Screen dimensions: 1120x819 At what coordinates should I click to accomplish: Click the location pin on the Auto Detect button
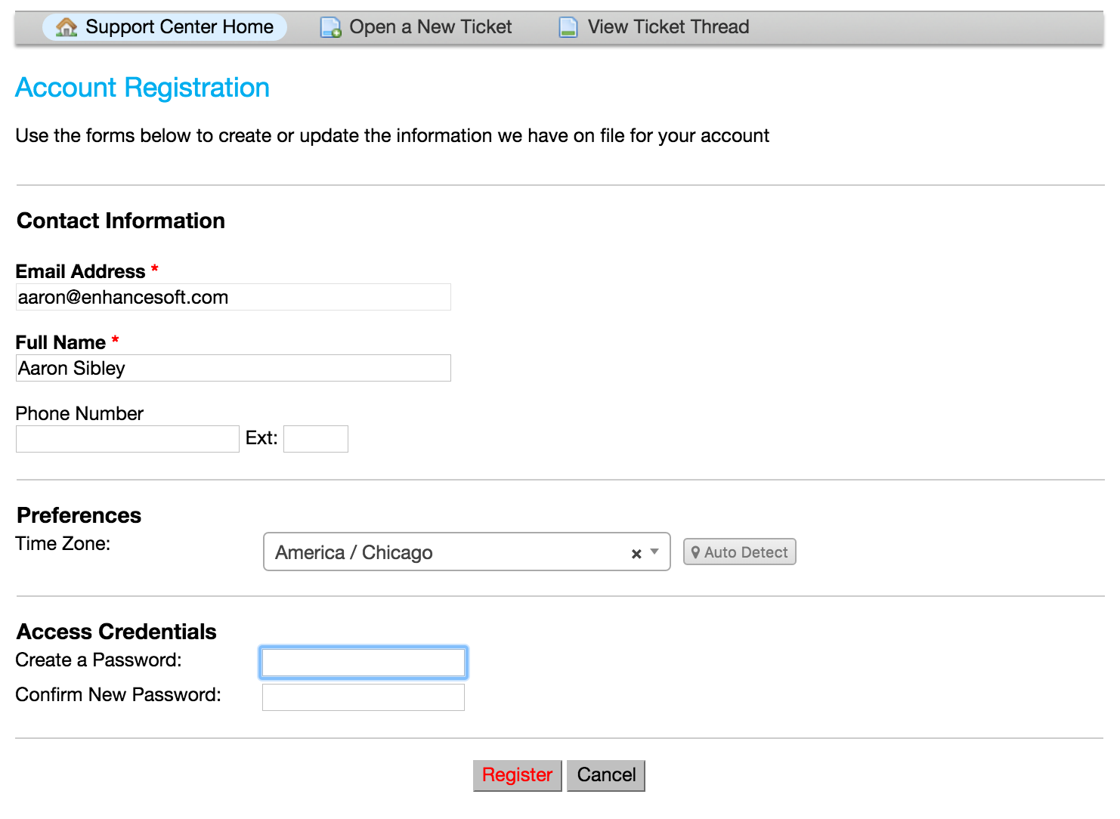[x=696, y=552]
